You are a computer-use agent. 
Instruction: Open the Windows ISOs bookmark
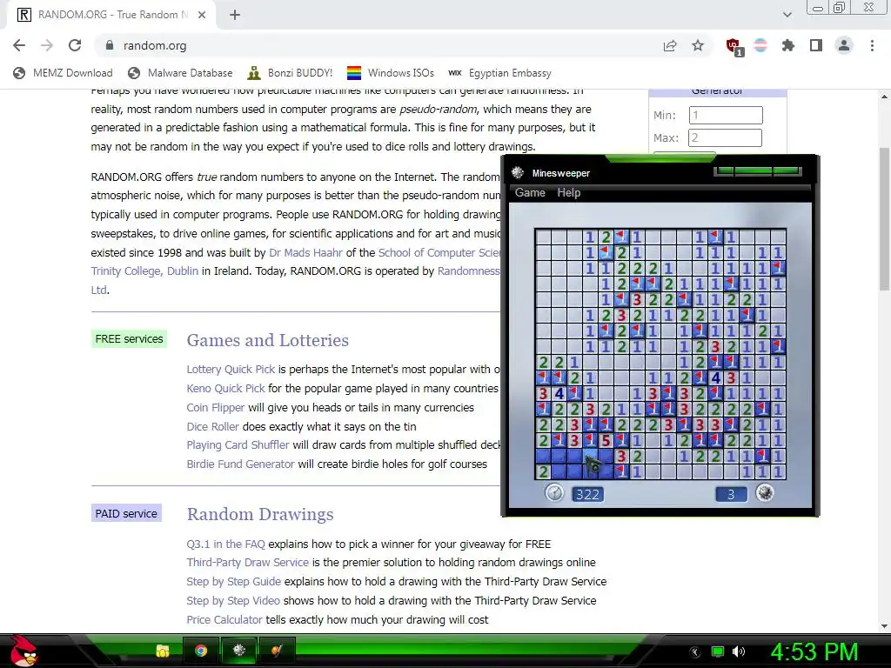(391, 73)
